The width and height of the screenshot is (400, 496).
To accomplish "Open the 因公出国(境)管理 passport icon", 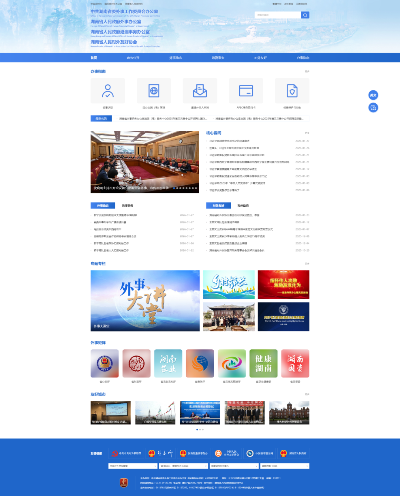I will (x=154, y=91).
